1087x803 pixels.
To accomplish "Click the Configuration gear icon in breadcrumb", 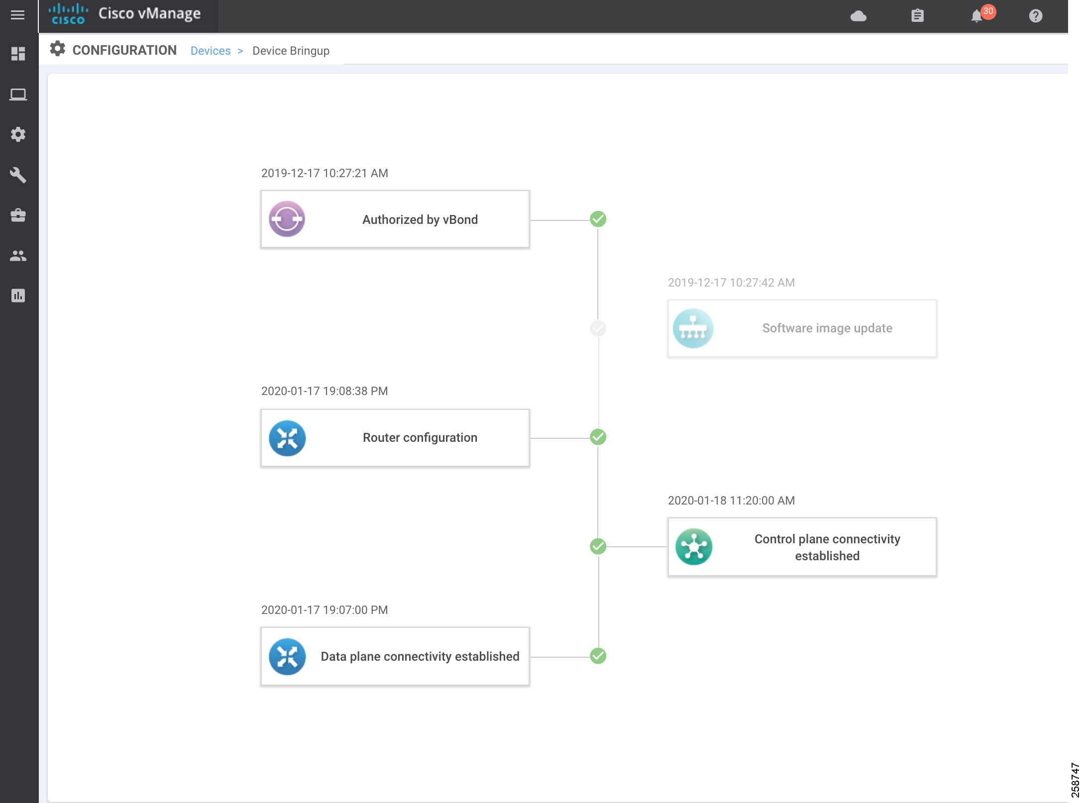I will 58,49.
